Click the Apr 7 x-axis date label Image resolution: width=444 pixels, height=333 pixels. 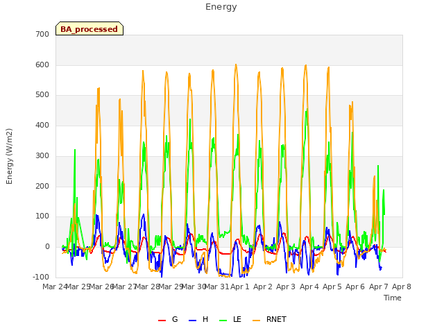379,287
